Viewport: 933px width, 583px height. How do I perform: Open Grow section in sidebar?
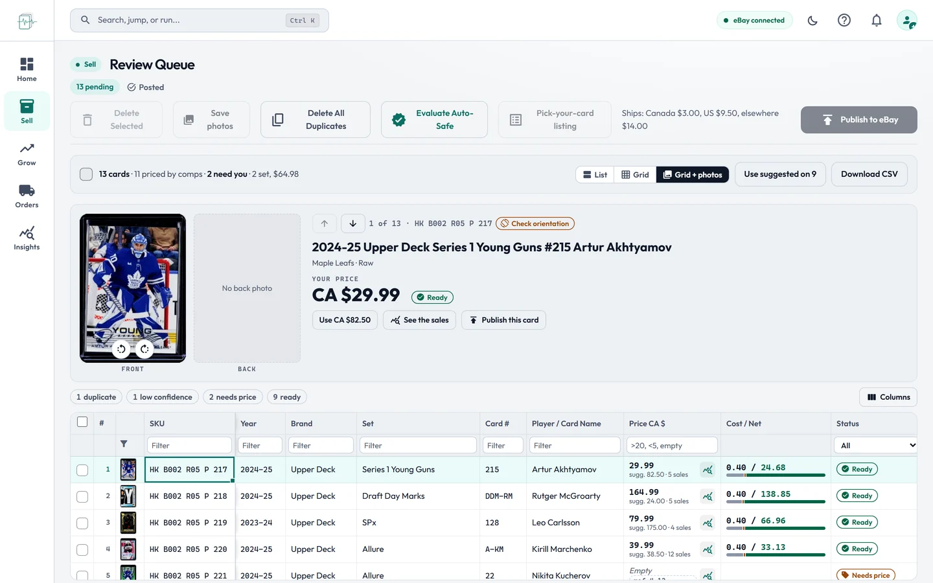coord(27,154)
